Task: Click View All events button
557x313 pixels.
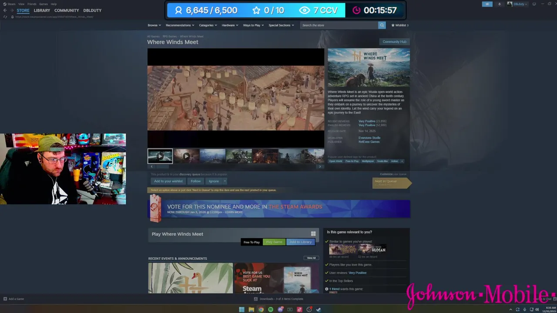Action: (311, 258)
